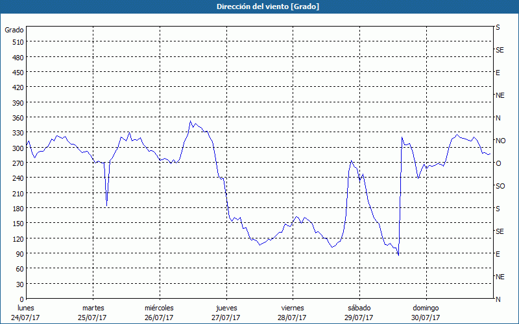Screen dimensions: 519x324
Task: Select the 'lunes 24/07/17' date label
Action: pyautogui.click(x=27, y=312)
